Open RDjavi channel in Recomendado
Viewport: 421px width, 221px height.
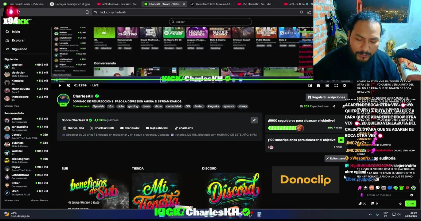26,168
